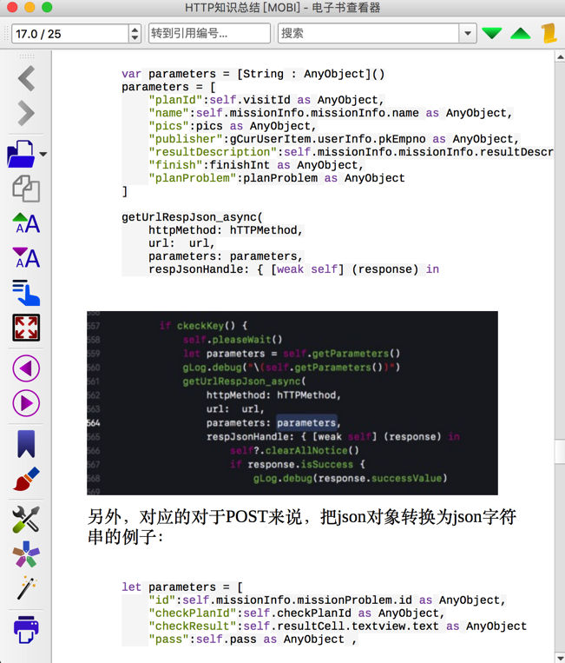
Task: Decrease the font size
Action: point(26,258)
